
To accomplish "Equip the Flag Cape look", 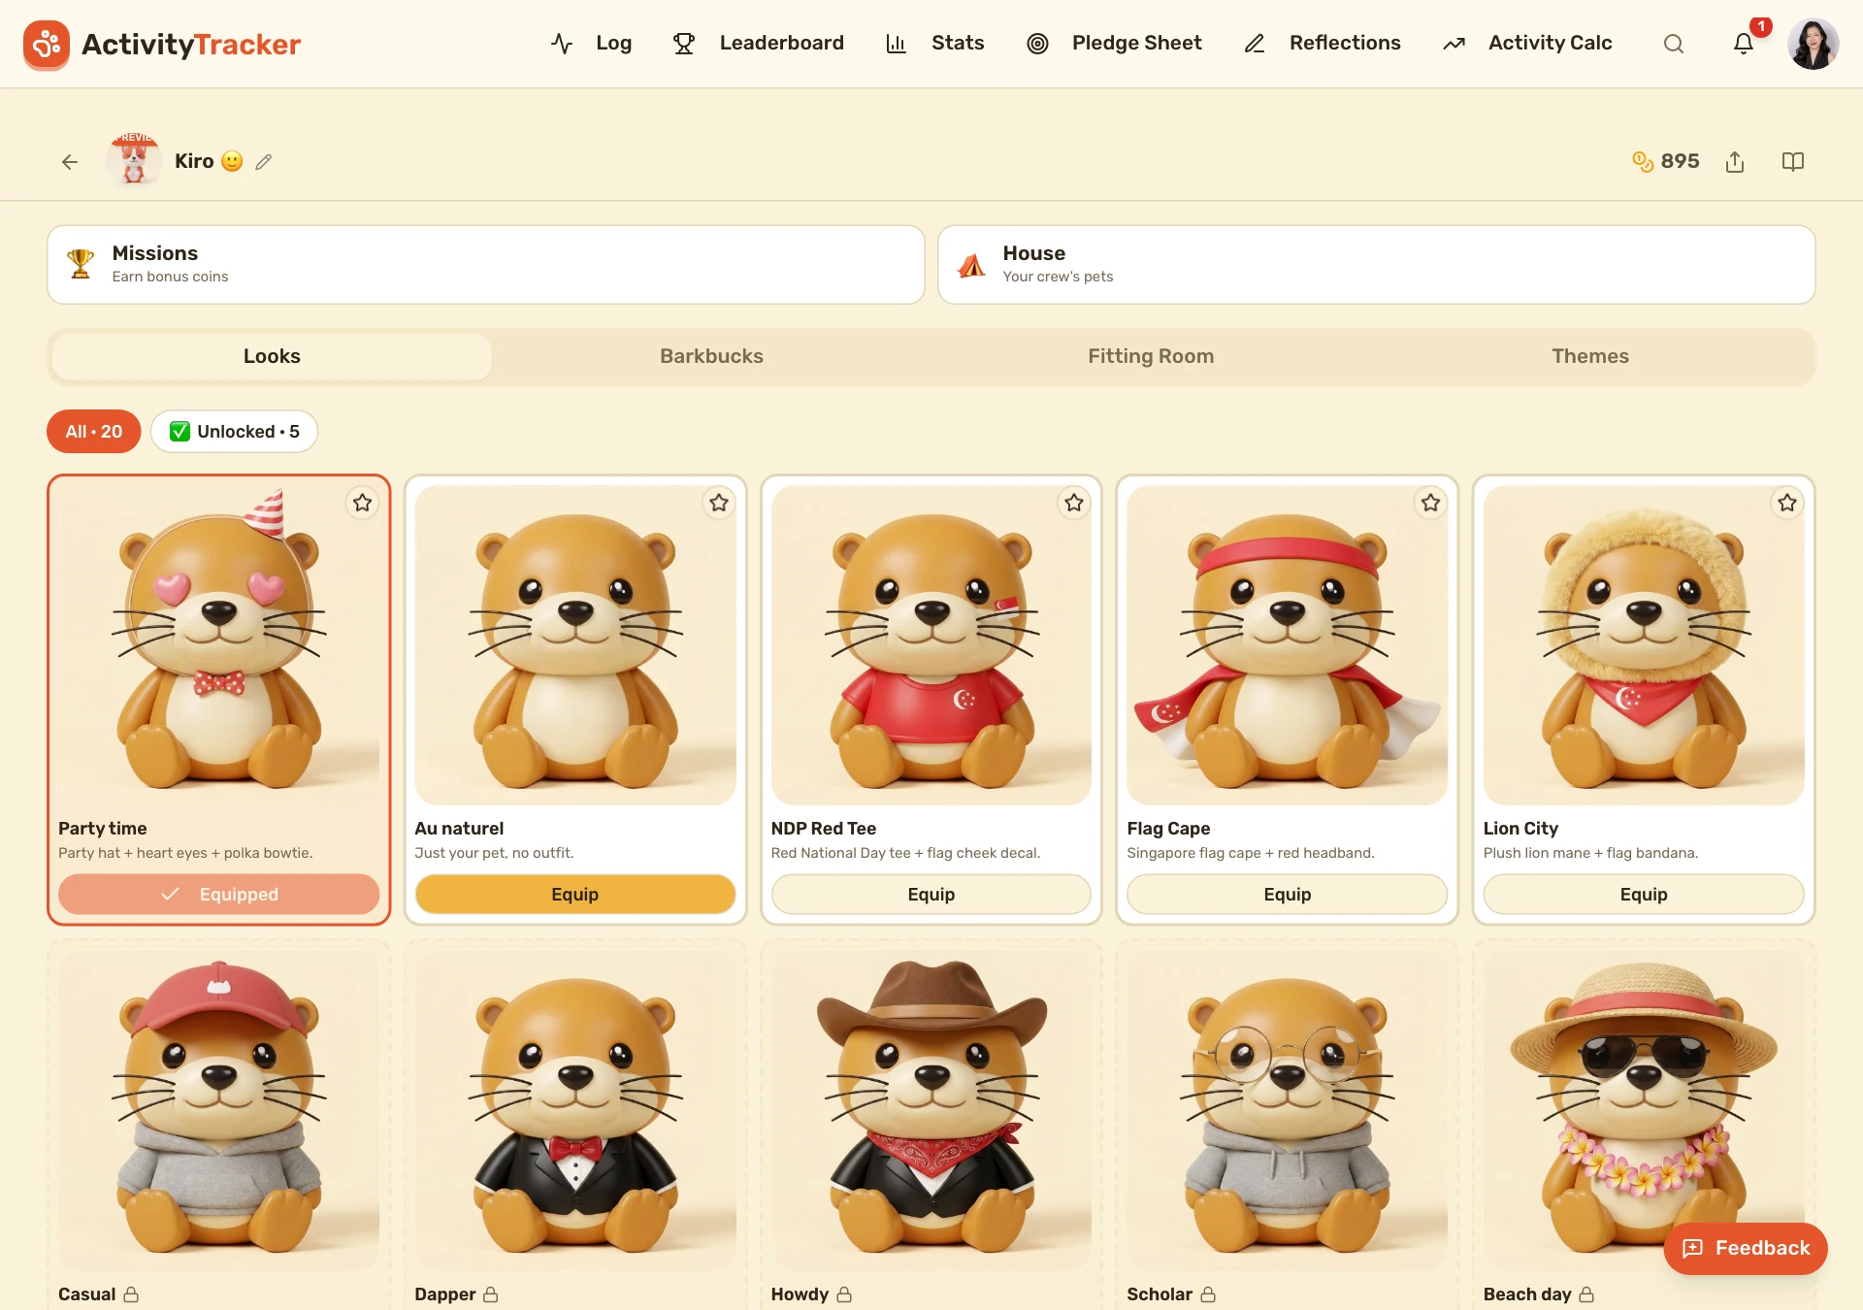I will pyautogui.click(x=1288, y=895).
